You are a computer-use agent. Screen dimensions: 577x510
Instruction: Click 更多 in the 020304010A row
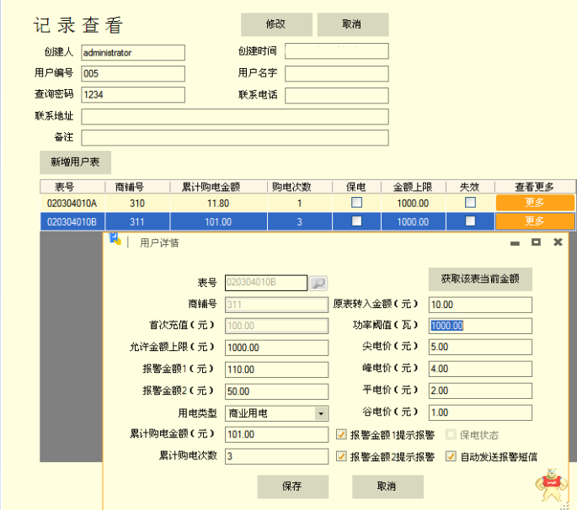(x=535, y=203)
